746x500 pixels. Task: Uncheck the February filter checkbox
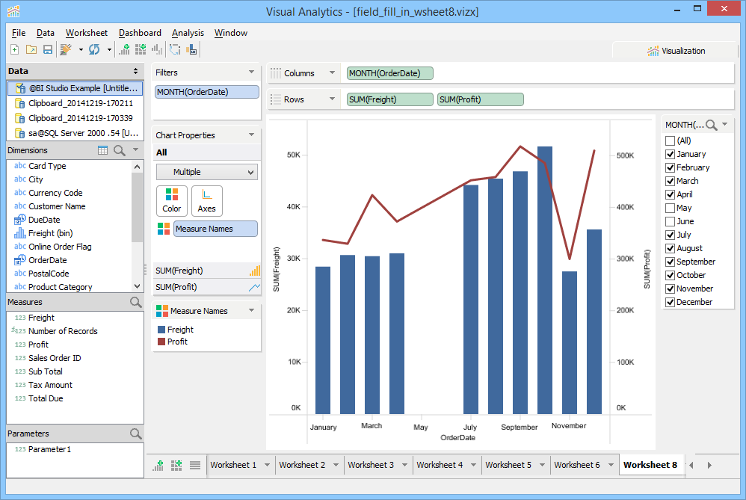click(670, 167)
